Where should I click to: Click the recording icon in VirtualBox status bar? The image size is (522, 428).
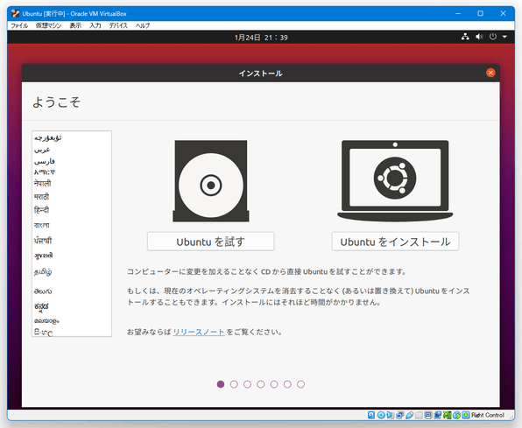click(437, 415)
